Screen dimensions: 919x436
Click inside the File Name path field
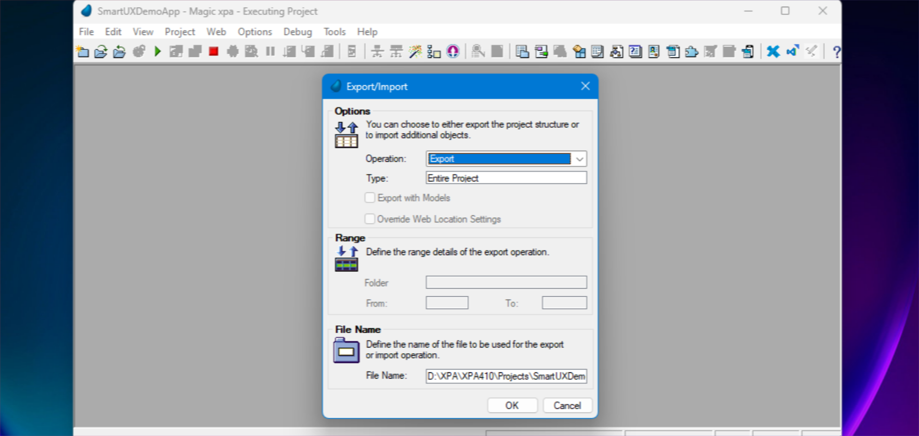click(x=506, y=376)
